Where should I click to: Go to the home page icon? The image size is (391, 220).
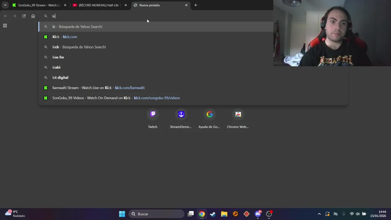coord(33,16)
